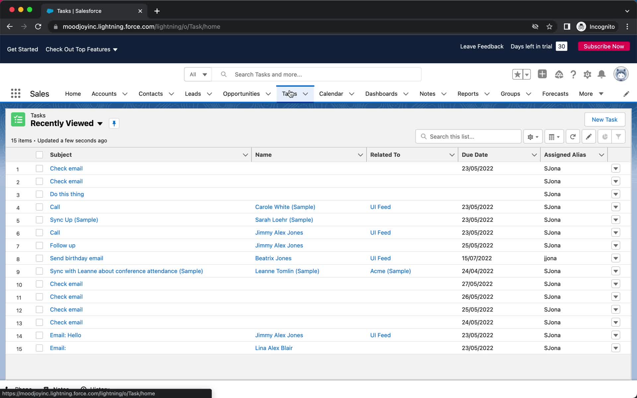Open the user profile avatar
637x398 pixels.
coord(621,74)
